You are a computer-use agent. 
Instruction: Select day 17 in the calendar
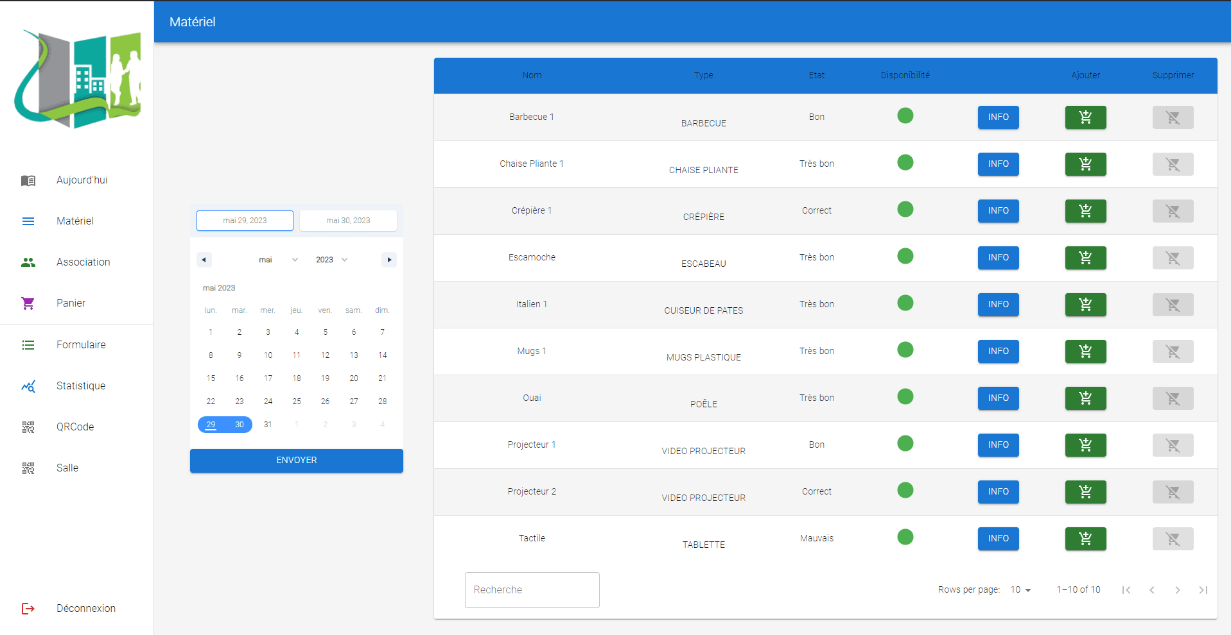click(x=268, y=378)
